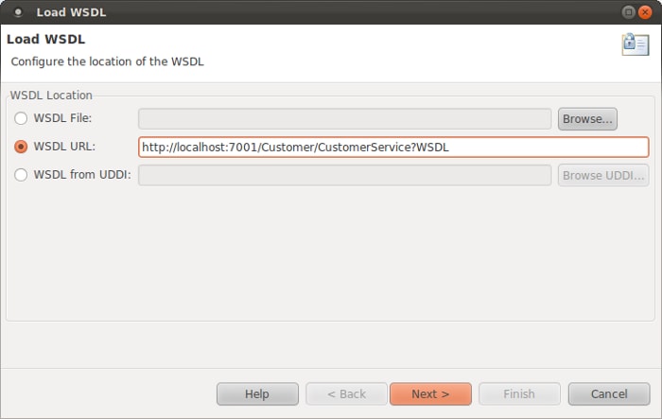Focus the WSDL URL text field

[392, 147]
